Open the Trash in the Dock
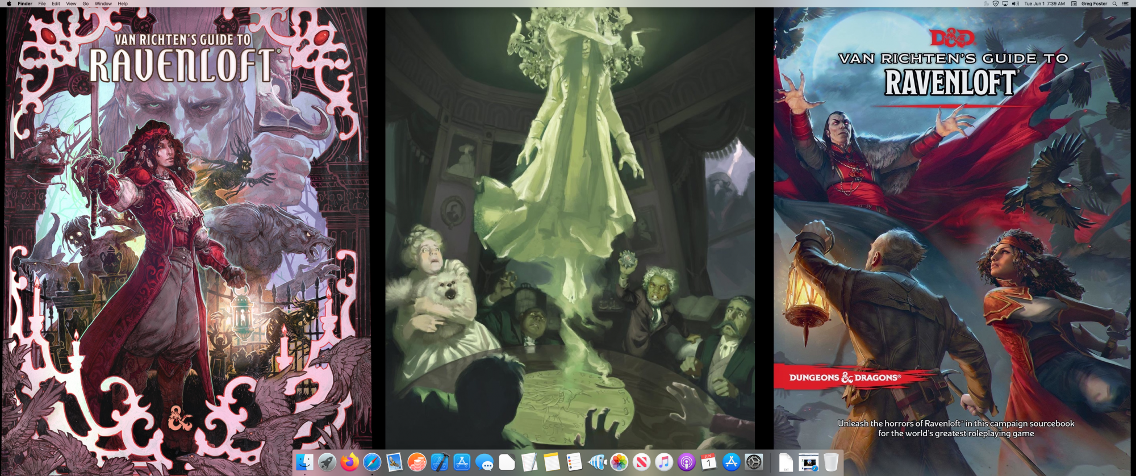 click(x=831, y=462)
